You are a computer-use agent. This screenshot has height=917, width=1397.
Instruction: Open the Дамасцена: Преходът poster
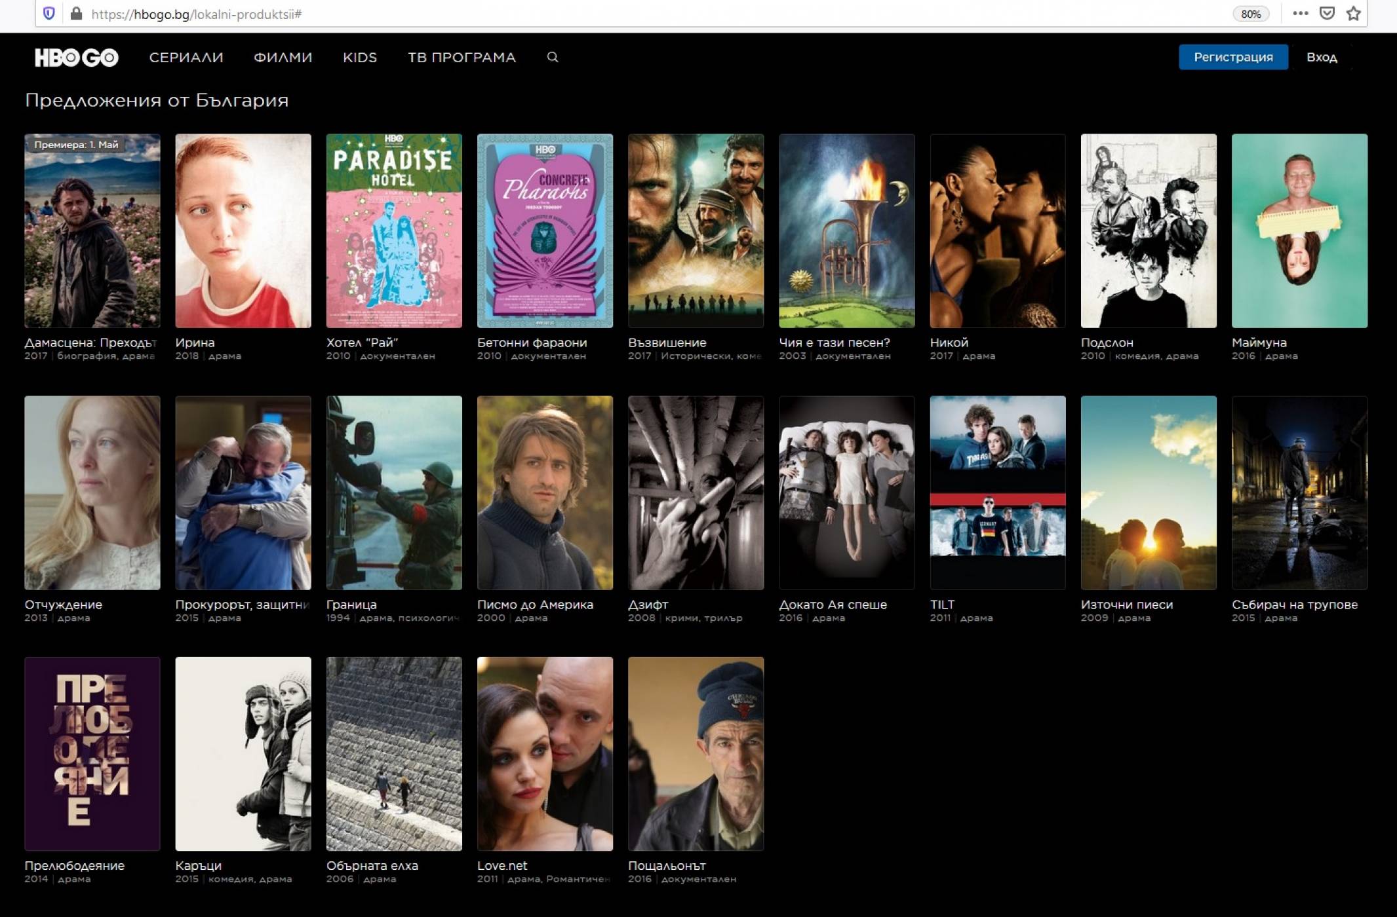[x=92, y=231]
